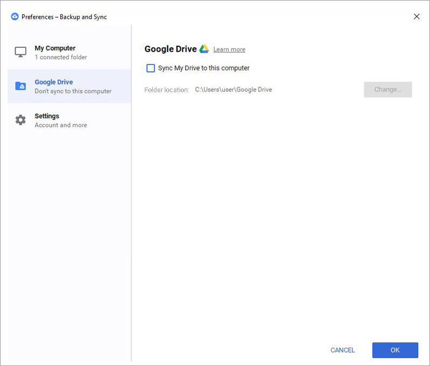Click the folder path C:\Users\user\Google Drive
The image size is (430, 366).
tap(234, 89)
